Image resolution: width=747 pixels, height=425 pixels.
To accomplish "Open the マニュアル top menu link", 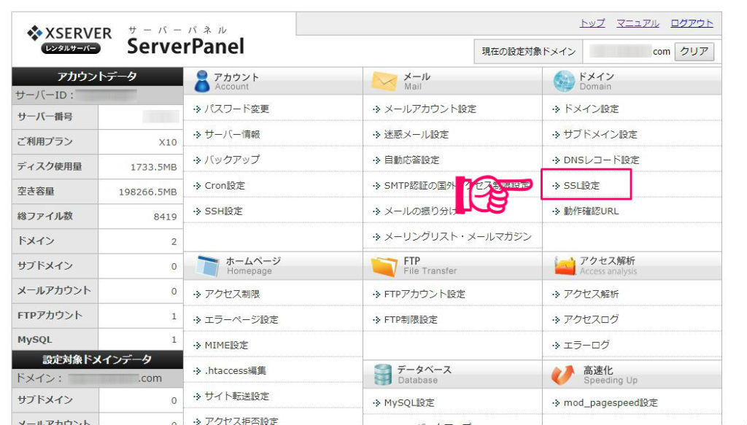I will 637,23.
